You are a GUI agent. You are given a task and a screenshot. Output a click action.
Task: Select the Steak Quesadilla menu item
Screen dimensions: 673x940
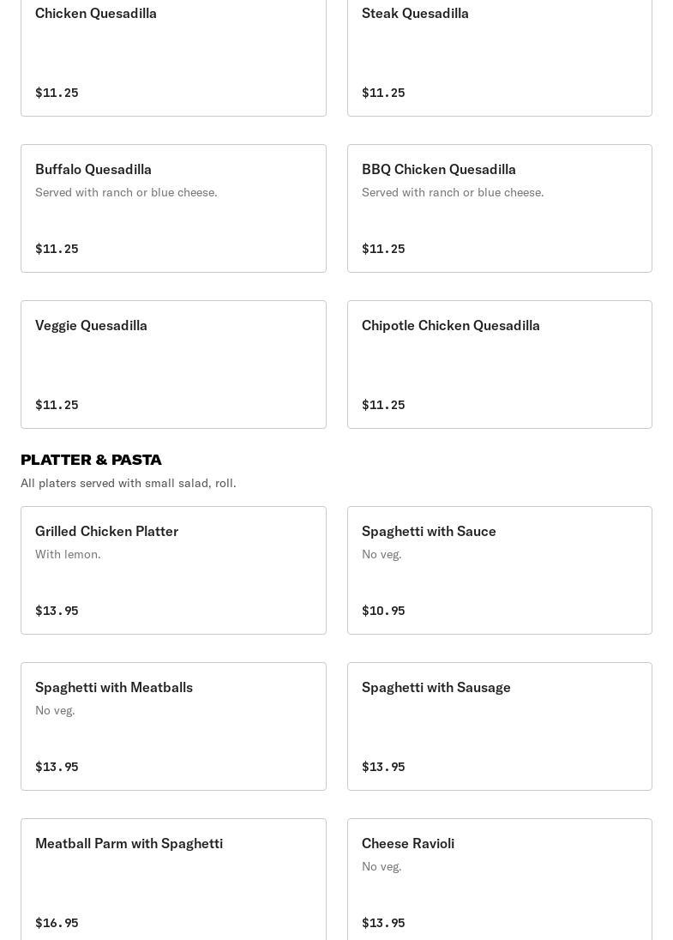[499, 51]
